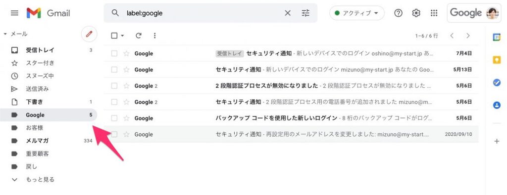Open Google Tasks side panel icon
The height and width of the screenshot is (195, 507).
tap(497, 82)
